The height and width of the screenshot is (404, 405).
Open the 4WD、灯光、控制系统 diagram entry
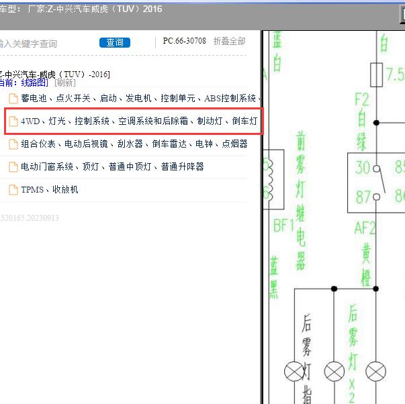[x=139, y=121]
